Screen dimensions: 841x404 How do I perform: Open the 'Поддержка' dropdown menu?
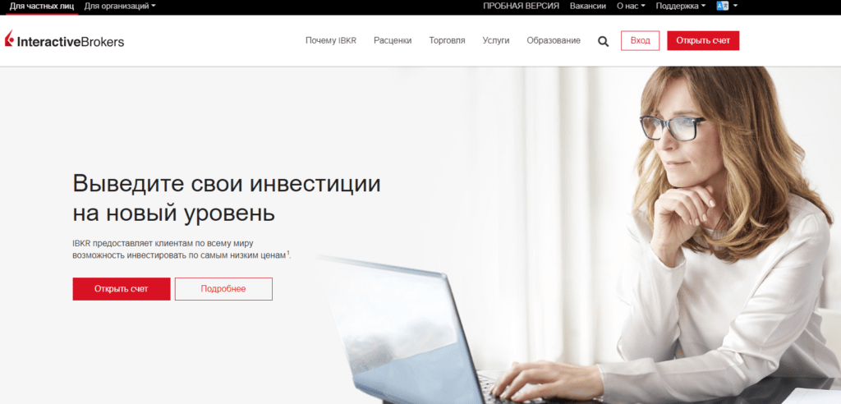pos(681,6)
